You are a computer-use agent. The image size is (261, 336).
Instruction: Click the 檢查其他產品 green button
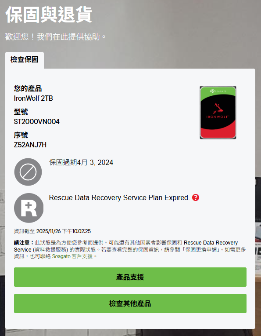click(130, 303)
